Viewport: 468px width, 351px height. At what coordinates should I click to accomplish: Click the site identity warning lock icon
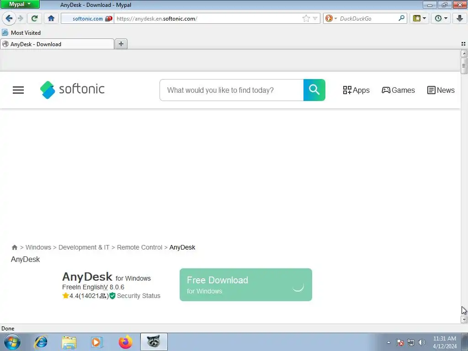point(109,18)
